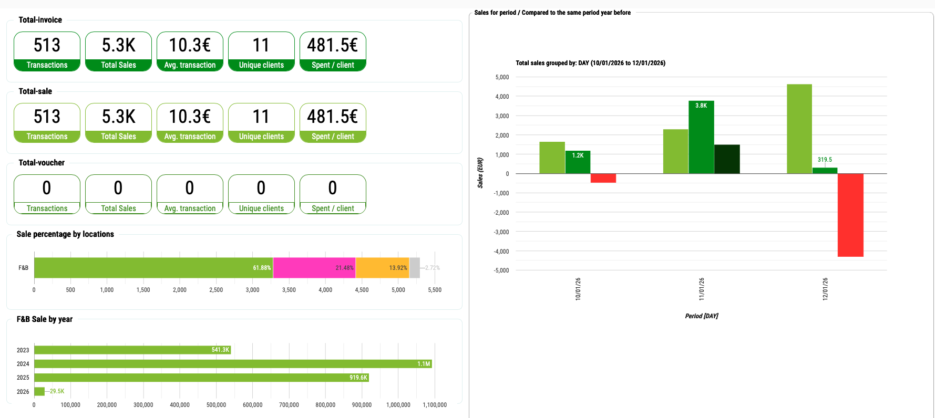This screenshot has height=418, width=935.
Task: Click the Total-invoice Transactions card showing 513
Action: [47, 51]
